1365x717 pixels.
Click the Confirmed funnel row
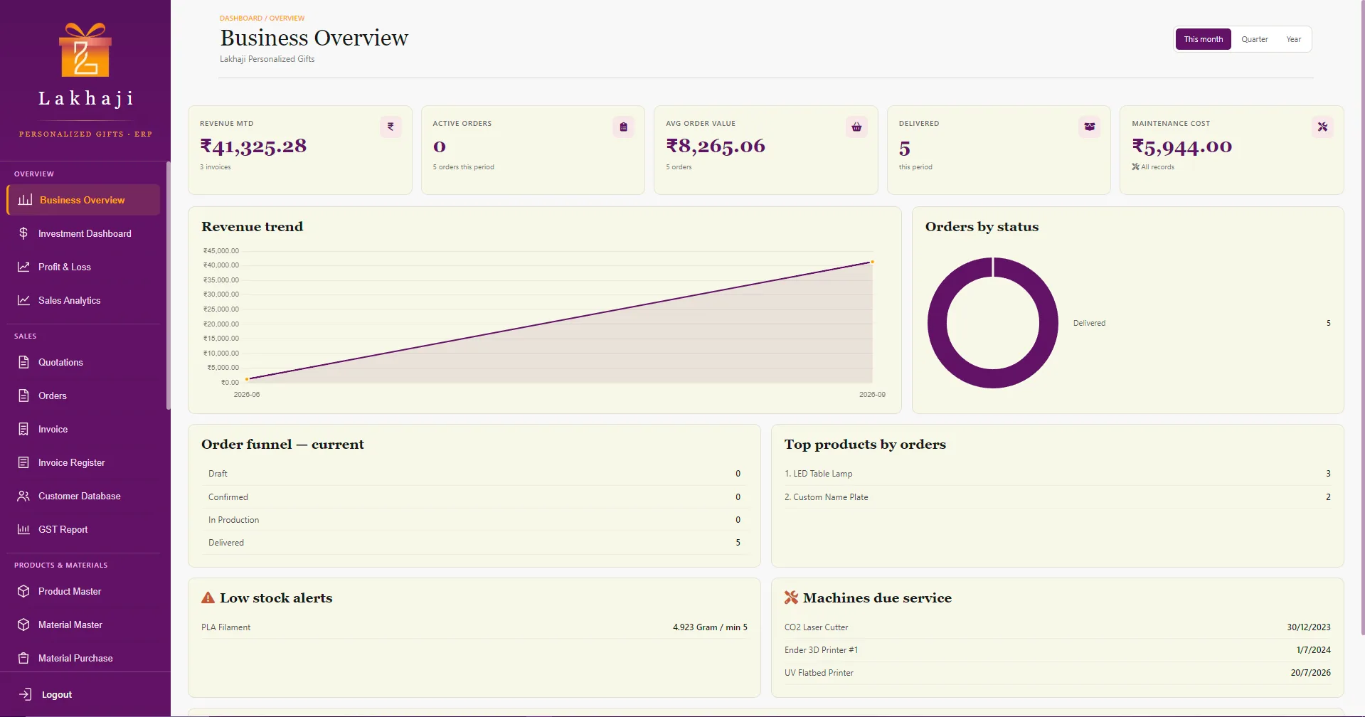tap(474, 497)
